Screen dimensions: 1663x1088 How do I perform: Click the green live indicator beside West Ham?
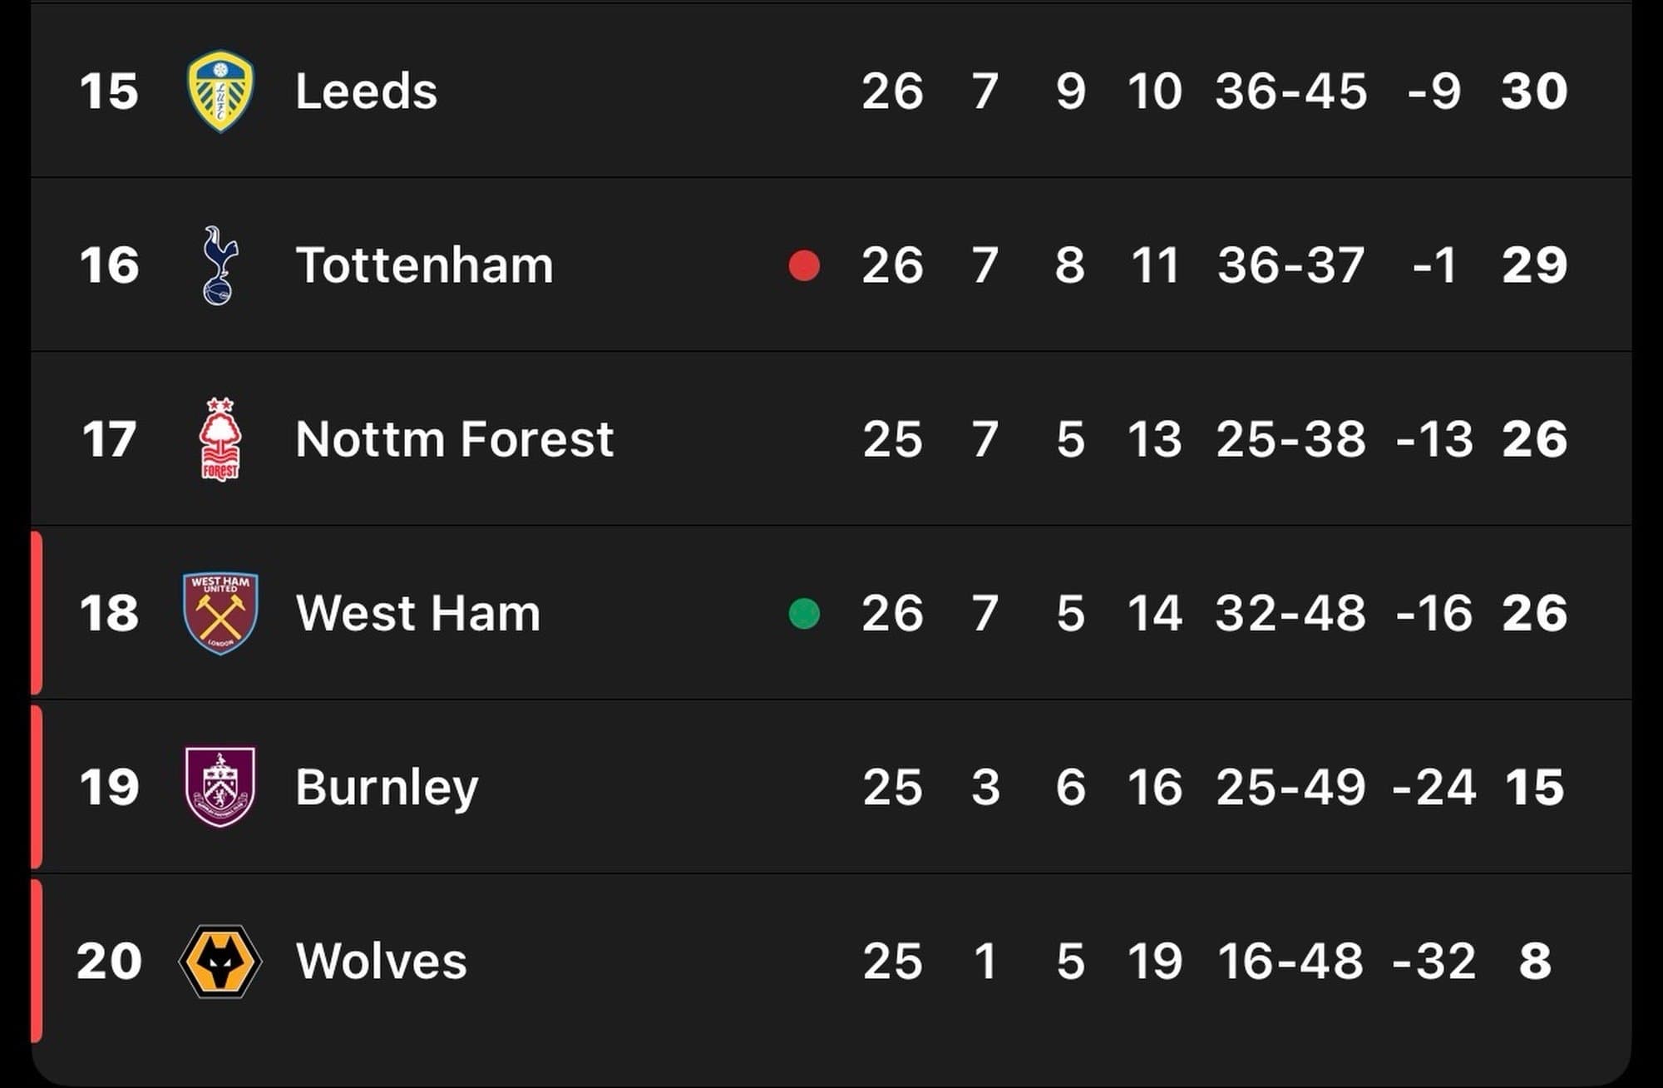pyautogui.click(x=804, y=614)
